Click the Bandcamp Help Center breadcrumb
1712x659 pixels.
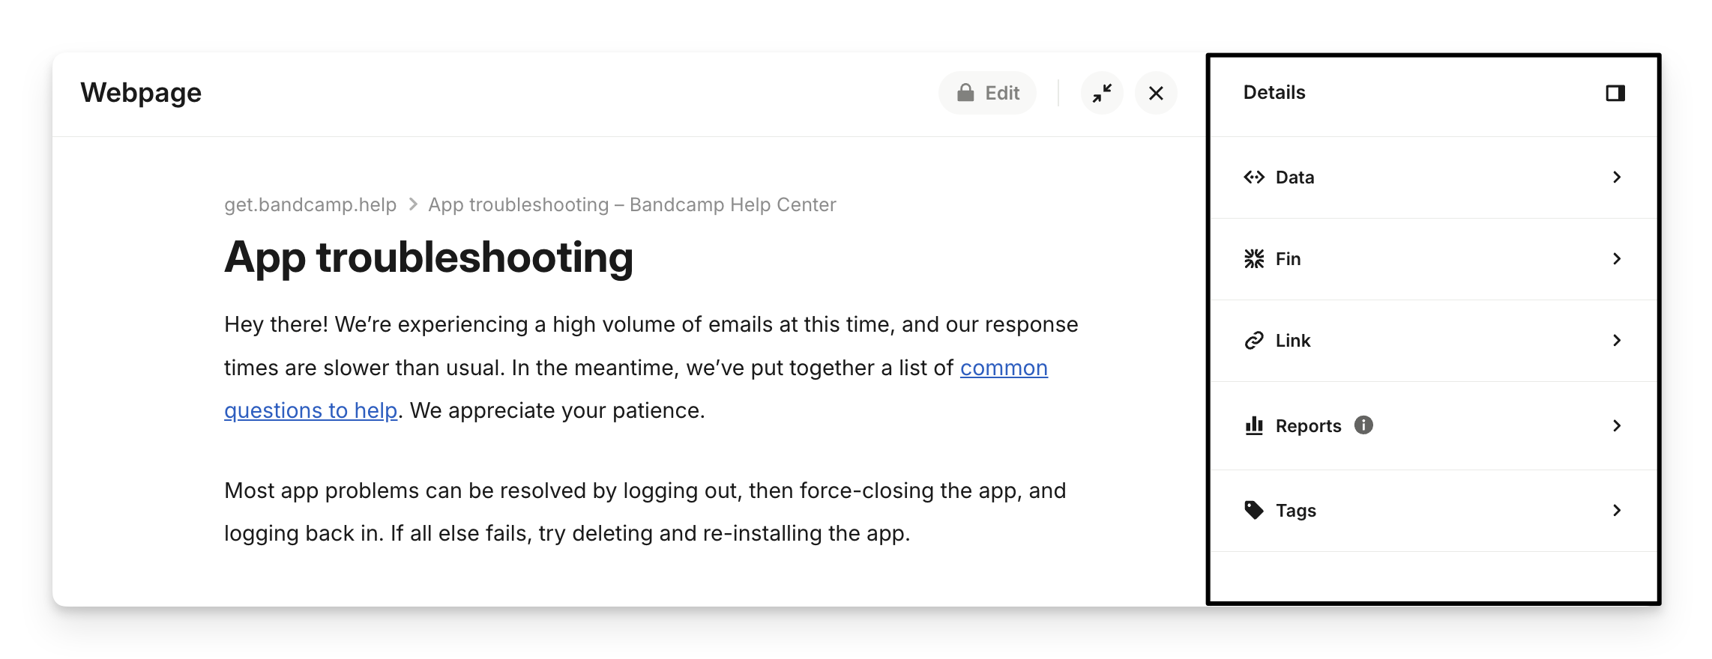pyautogui.click(x=632, y=205)
